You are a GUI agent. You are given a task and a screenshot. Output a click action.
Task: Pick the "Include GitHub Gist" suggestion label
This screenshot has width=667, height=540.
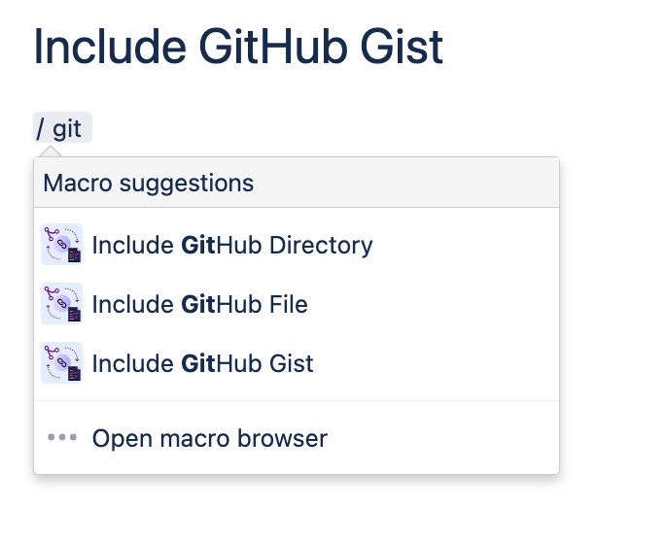coord(202,364)
